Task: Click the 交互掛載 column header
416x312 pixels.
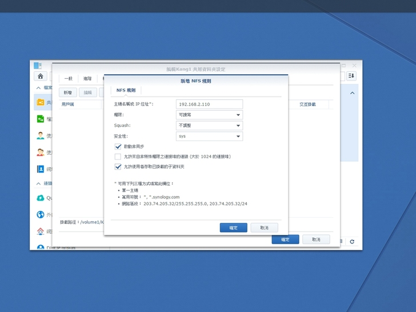Action: coord(308,104)
